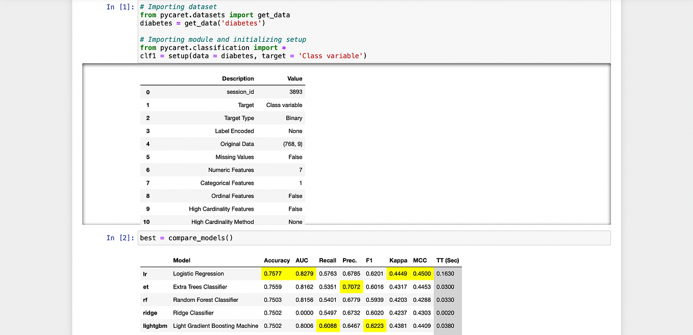Click the highlighted F1 value 0.6223
Screen dimensions: 693x335
click(x=374, y=326)
